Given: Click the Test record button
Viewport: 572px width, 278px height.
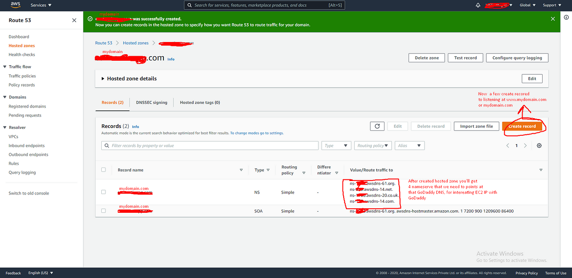Looking at the screenshot, I should [x=465, y=58].
